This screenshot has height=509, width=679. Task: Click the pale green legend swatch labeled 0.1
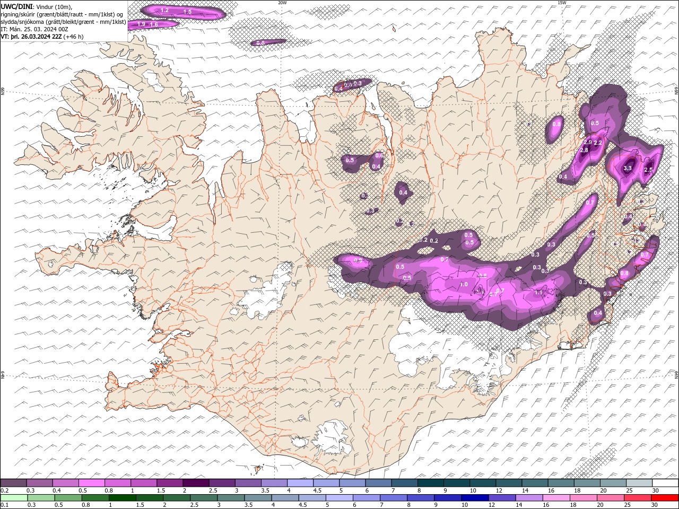13,498
